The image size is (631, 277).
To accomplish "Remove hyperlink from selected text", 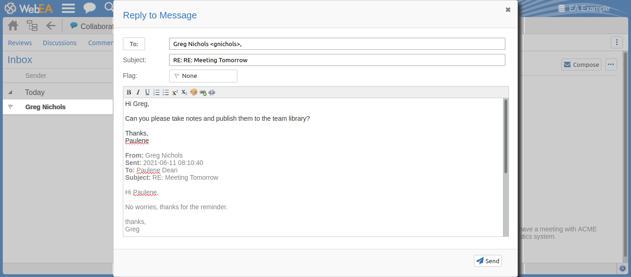I will 212,92.
